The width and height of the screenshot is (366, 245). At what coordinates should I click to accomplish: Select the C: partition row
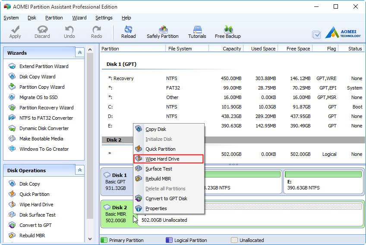tap(233, 107)
